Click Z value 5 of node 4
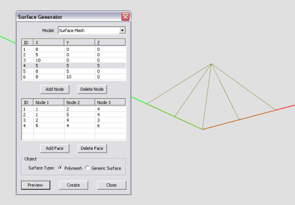Viewport: 295px width, 205px height. click(98, 66)
